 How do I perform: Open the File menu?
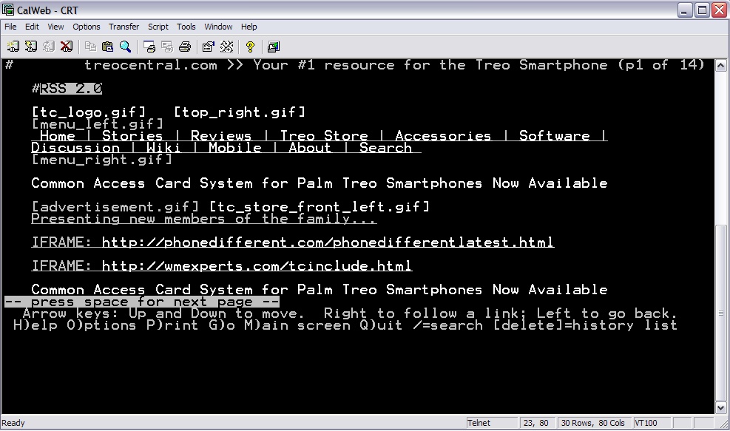10,27
